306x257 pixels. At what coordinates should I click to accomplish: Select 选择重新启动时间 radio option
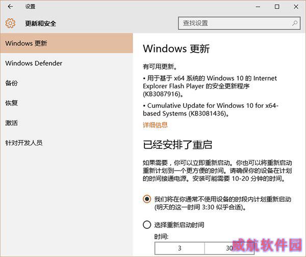tap(147, 225)
